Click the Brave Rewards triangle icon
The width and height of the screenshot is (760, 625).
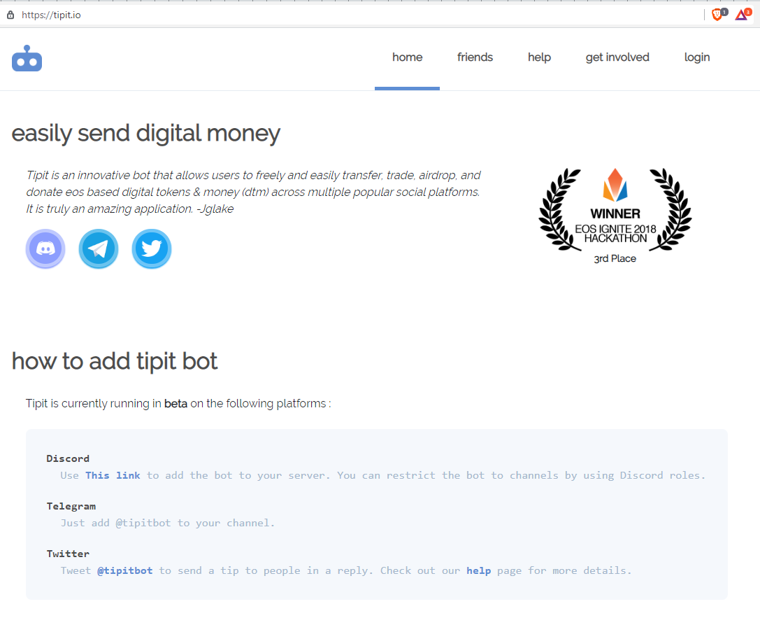(743, 15)
